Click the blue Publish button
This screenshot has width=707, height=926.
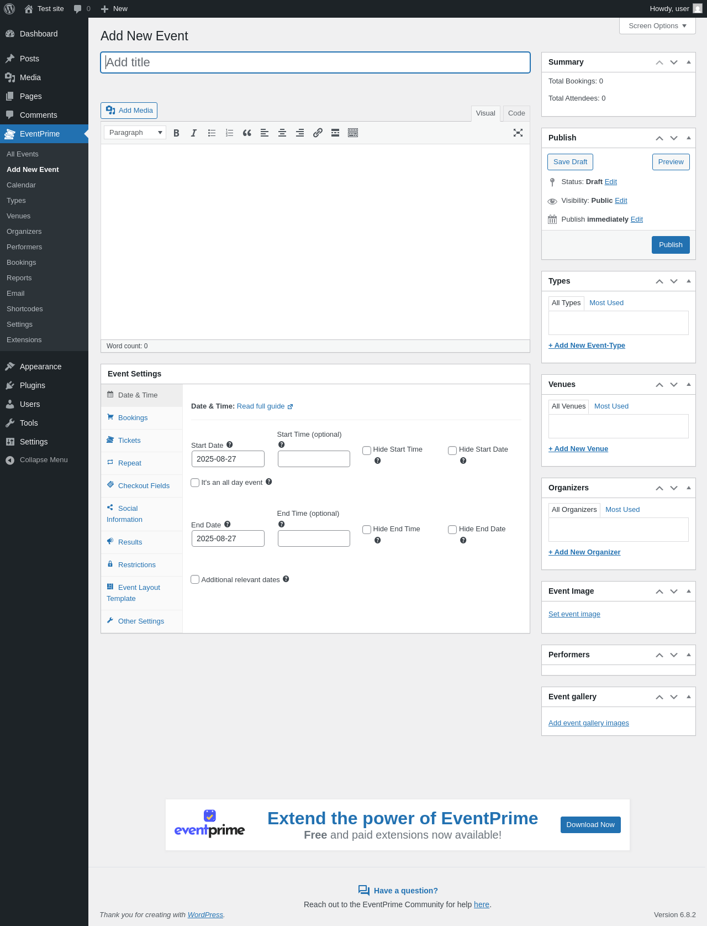[671, 245]
